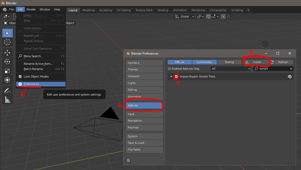Click the Blender logo on Kenshi Tools row

pos(290,77)
